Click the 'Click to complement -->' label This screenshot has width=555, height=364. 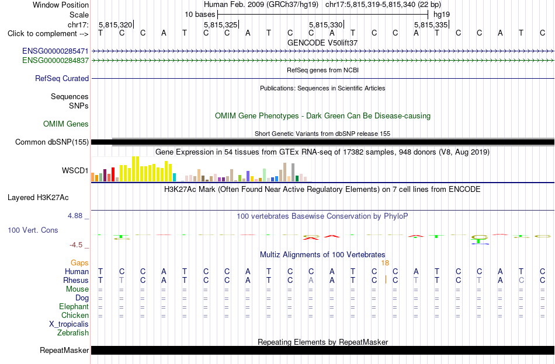point(48,34)
